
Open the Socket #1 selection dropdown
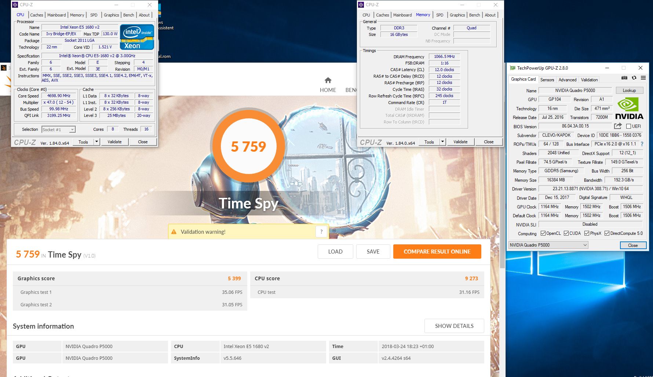pyautogui.click(x=58, y=129)
